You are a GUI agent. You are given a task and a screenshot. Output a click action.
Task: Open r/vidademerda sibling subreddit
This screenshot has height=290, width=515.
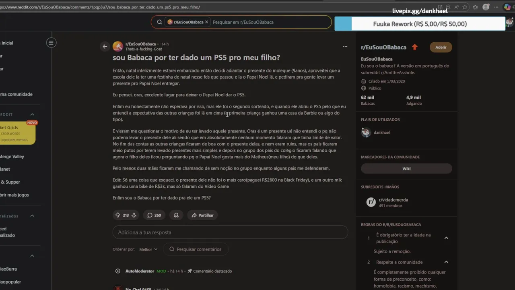point(393,200)
